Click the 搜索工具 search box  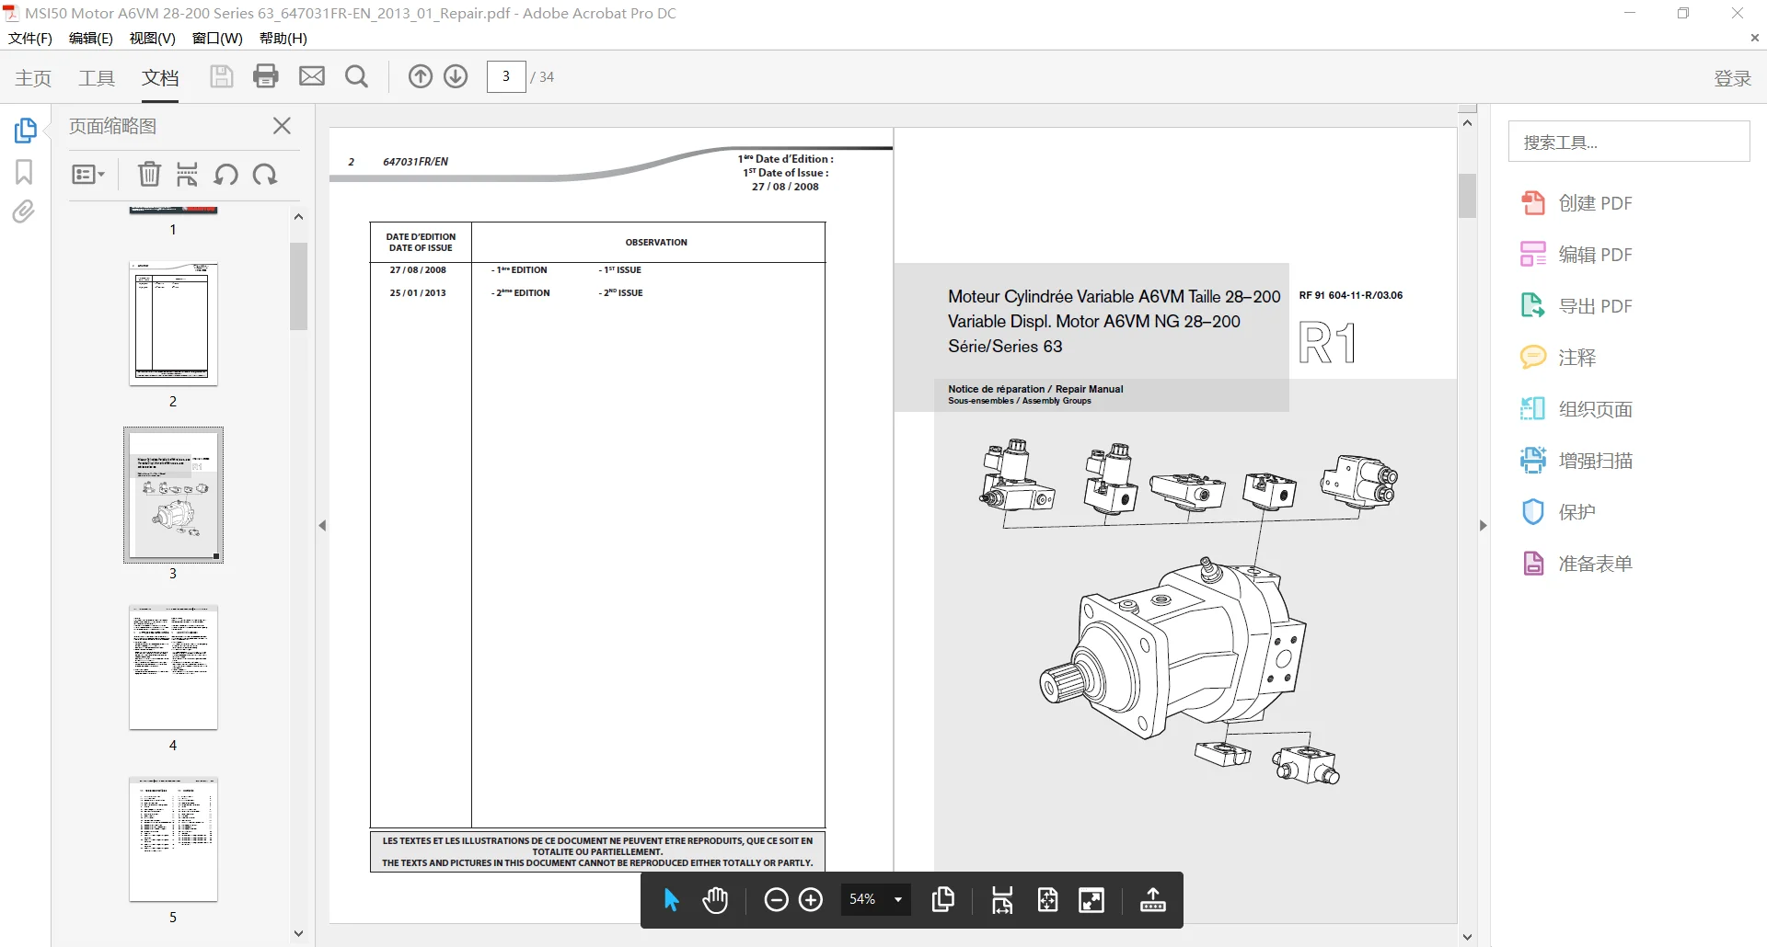(x=1629, y=142)
